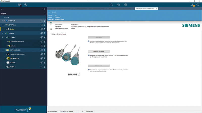Screen dimensions: 202x113
Task: Open the alerts warning triangle icon
Action: pos(193,5)
